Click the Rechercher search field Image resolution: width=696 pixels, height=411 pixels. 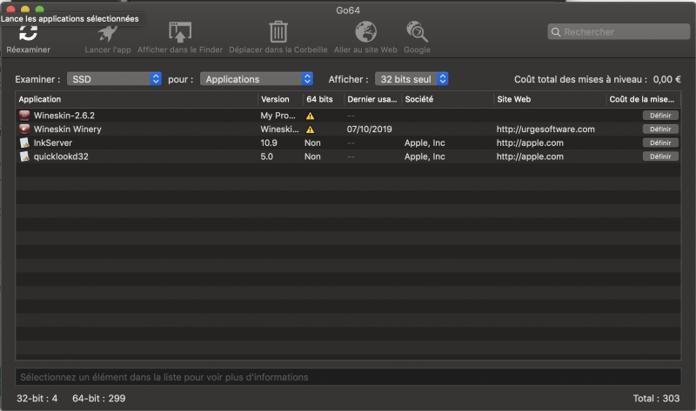619,32
